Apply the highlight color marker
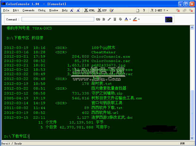Screen dimensions: 196x146 [135, 19]
